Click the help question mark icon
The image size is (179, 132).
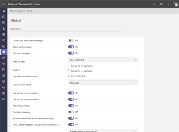click(168, 4)
